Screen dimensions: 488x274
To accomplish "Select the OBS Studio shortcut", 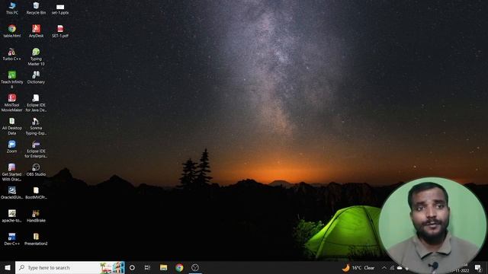I will [x=36, y=170].
